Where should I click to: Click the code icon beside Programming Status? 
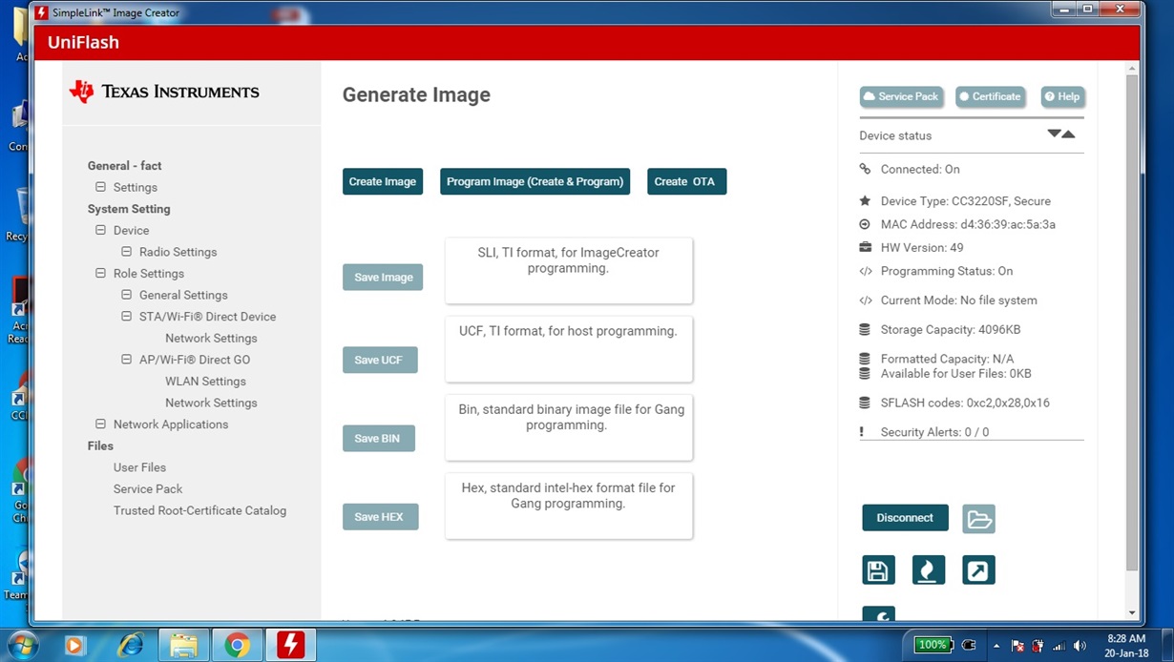point(865,271)
